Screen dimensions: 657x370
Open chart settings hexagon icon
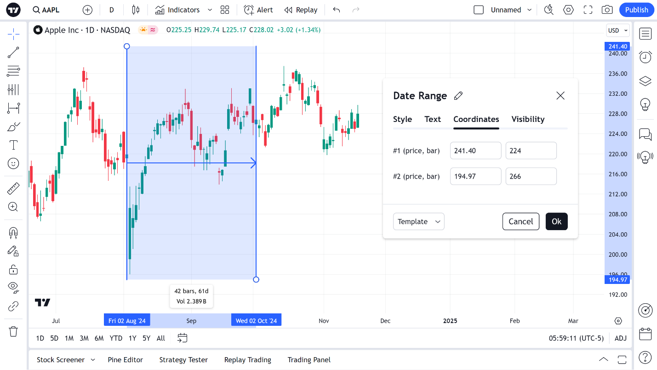point(569,10)
